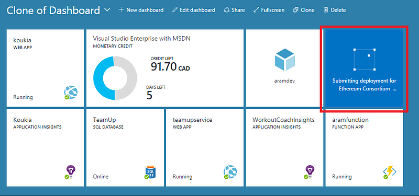419x196 pixels.
Task: Click the WorkoutCoachInsights tile title
Action: 283,120
